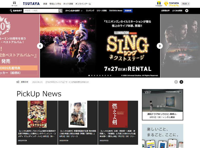
Task: Click the 2022/07/28 date text
Action: coord(23,141)
